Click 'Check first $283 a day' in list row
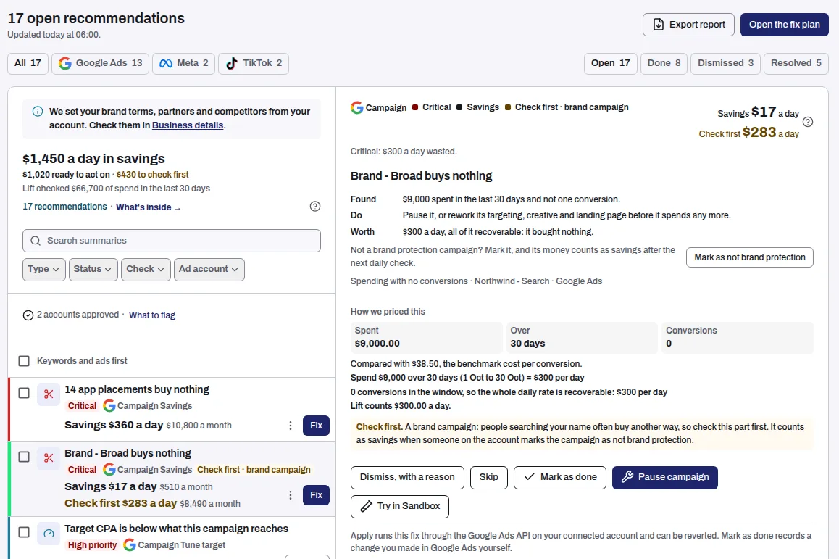This screenshot has width=839, height=559. [120, 503]
